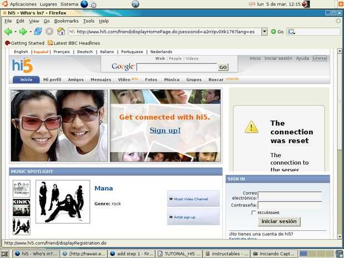The image size is (344, 258).
Task: Open the history dropdown next to Forward arrow
Action: (31, 32)
